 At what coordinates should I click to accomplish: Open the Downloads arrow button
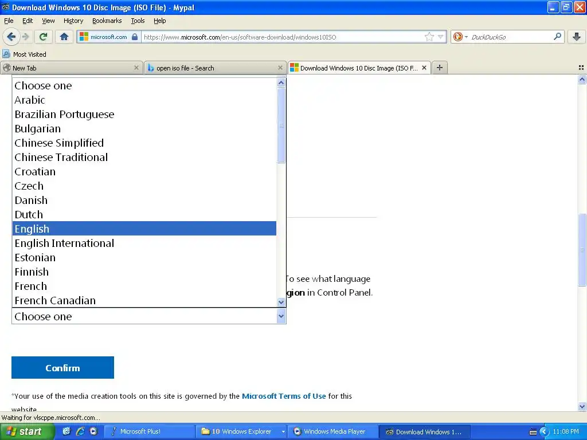(x=577, y=37)
